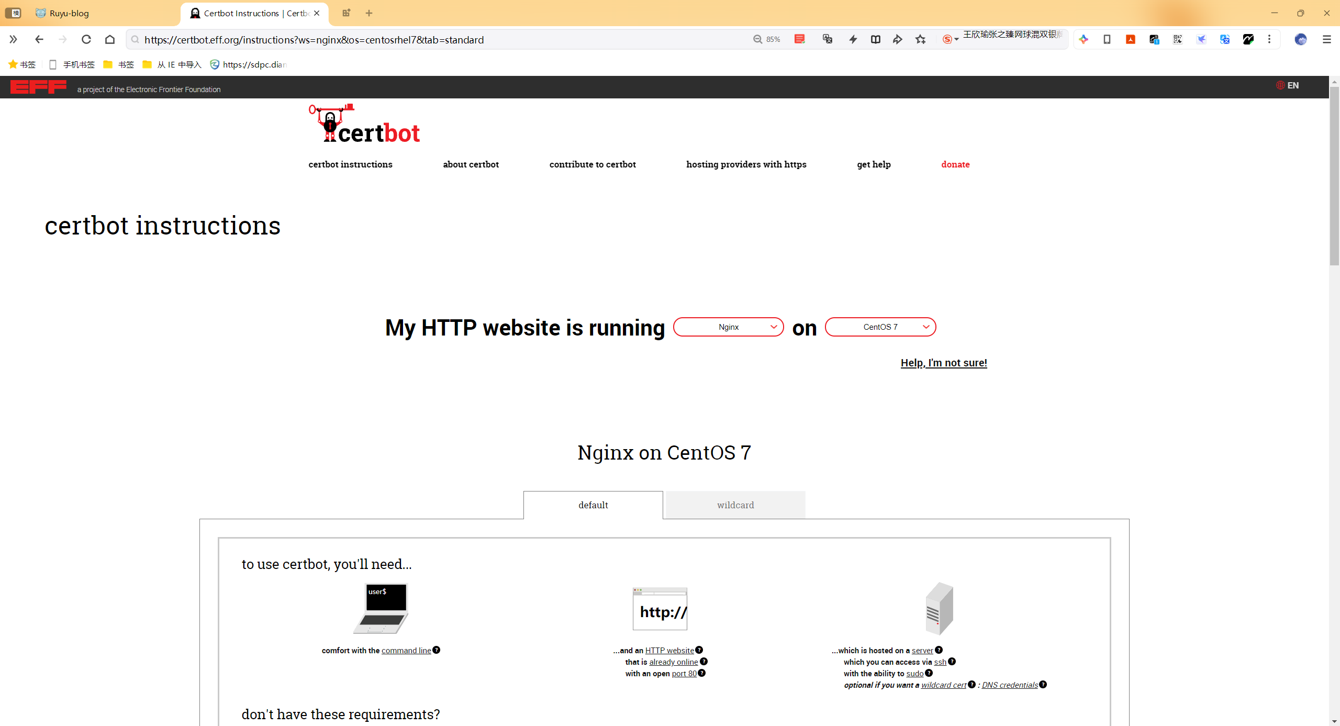This screenshot has height=726, width=1340.
Task: Open a new browser tab
Action: [x=369, y=13]
